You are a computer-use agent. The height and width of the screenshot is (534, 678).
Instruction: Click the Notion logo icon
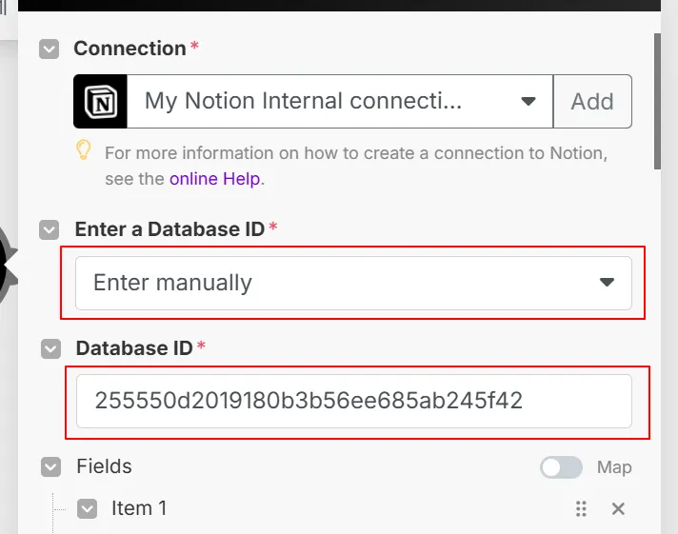coord(100,102)
